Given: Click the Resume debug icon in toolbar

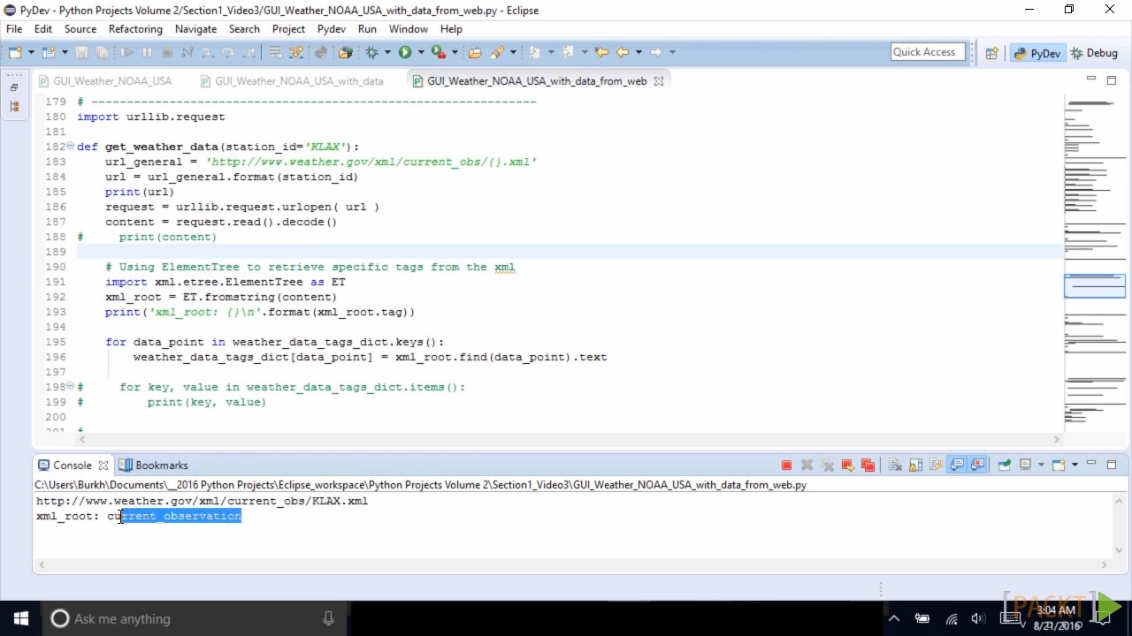Looking at the screenshot, I should point(127,52).
